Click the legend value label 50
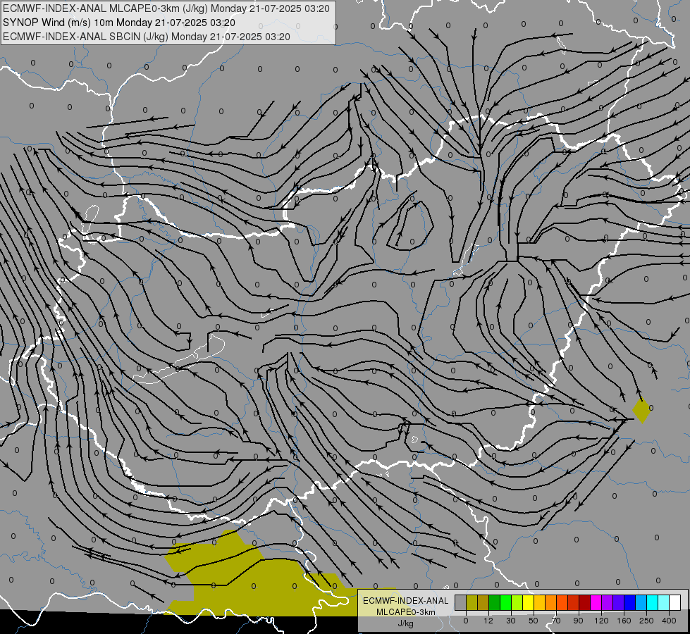The height and width of the screenshot is (634, 690). pos(534,621)
